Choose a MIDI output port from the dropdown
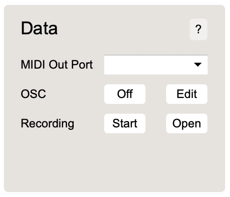230x197 pixels. (156, 65)
